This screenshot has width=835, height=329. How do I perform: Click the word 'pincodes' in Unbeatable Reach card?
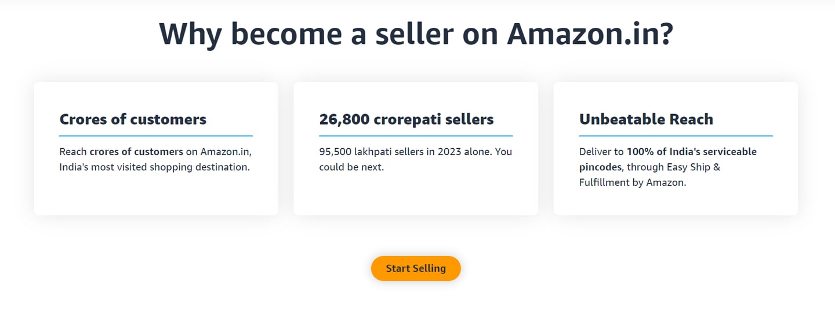pyautogui.click(x=600, y=167)
